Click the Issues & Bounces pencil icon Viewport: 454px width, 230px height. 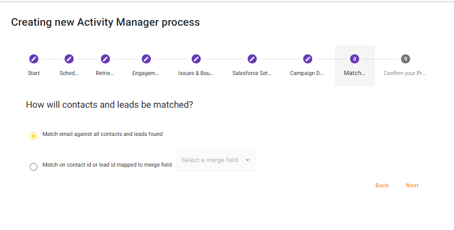coord(196,59)
